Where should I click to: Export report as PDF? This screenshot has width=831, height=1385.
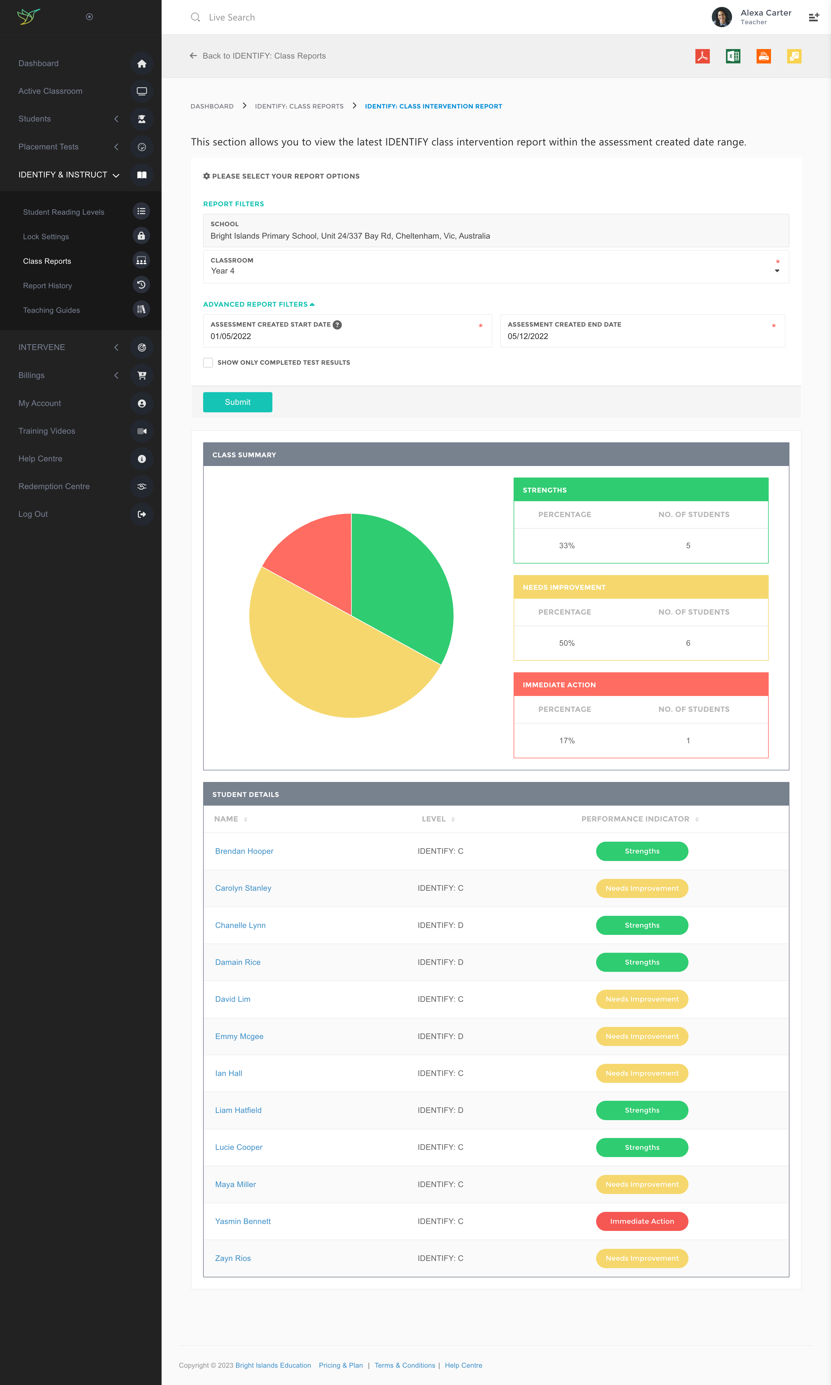click(702, 56)
